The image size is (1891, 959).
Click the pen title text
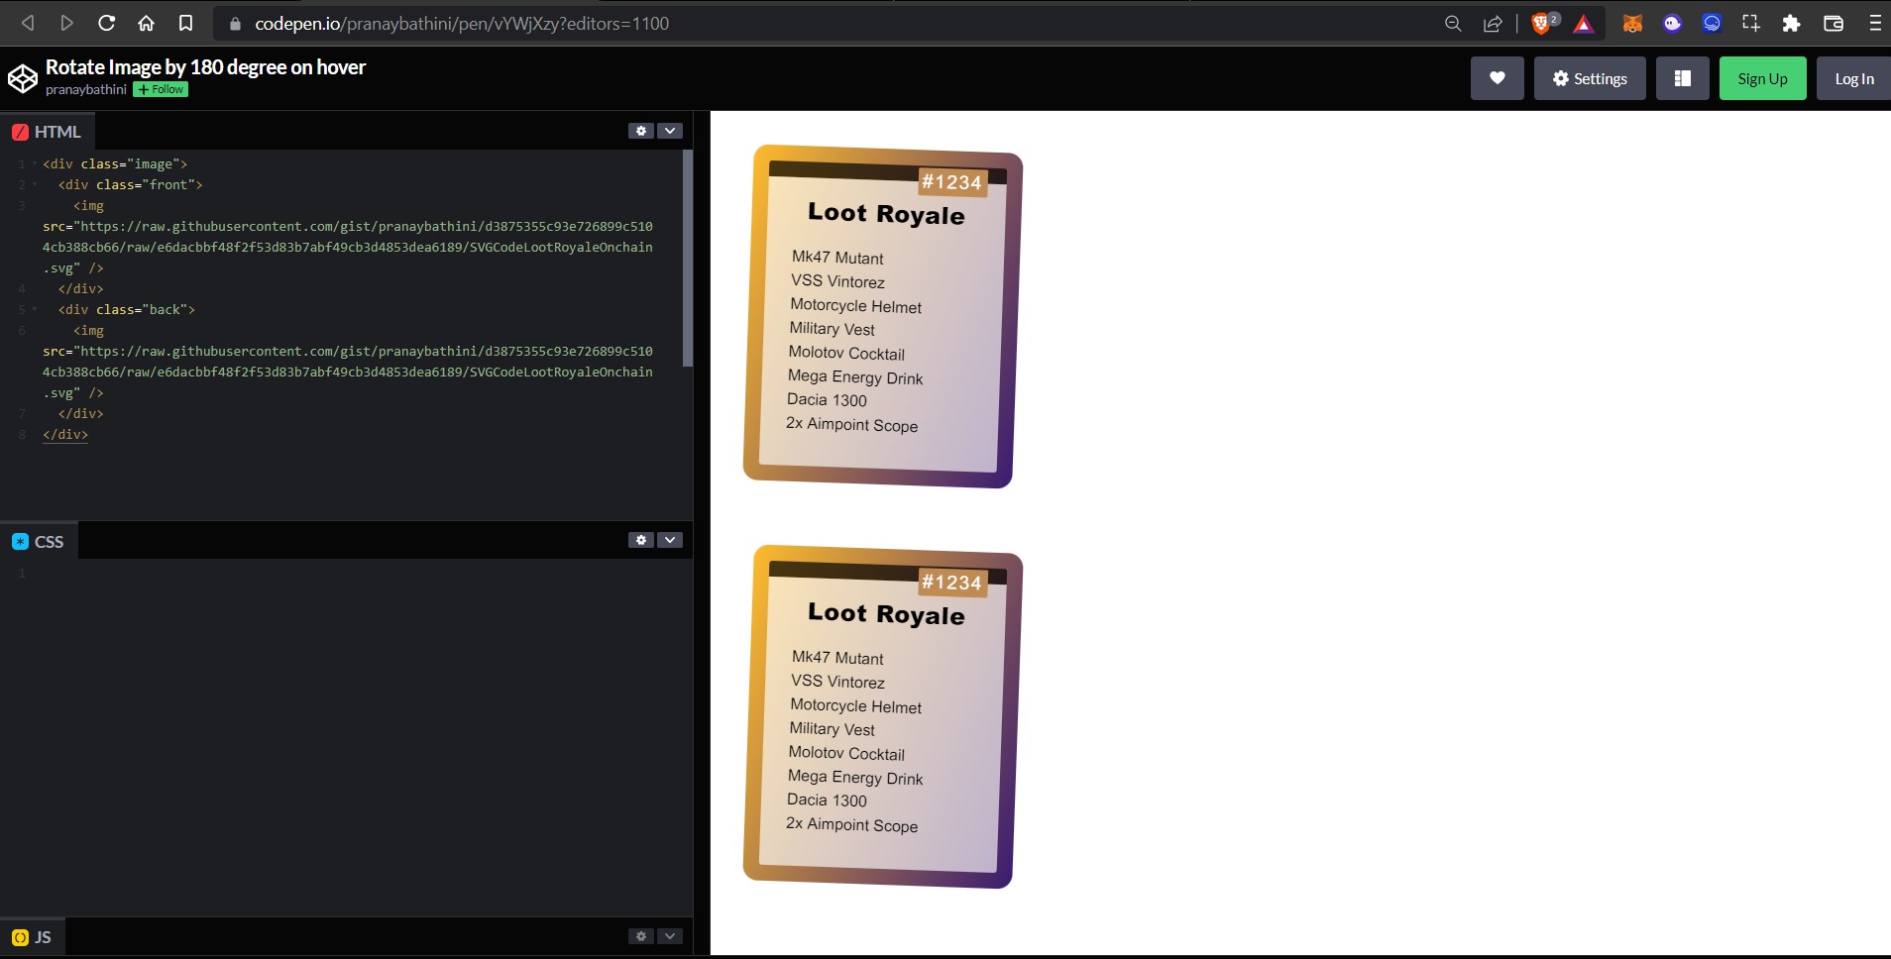point(205,67)
